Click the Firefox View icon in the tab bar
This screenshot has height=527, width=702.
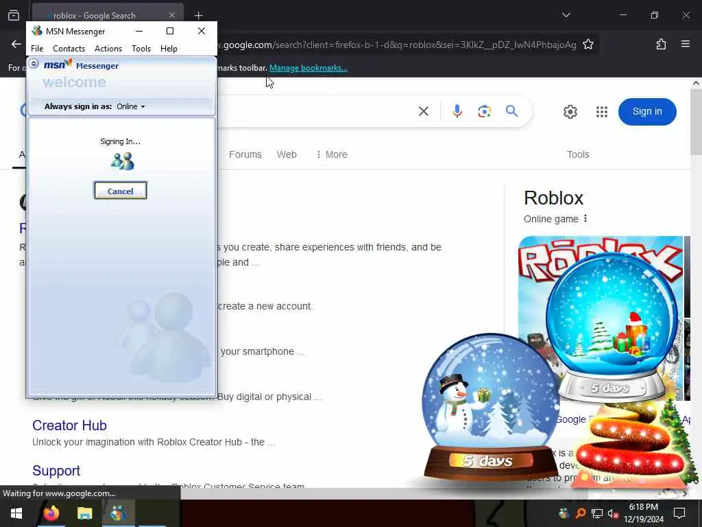pos(14,15)
